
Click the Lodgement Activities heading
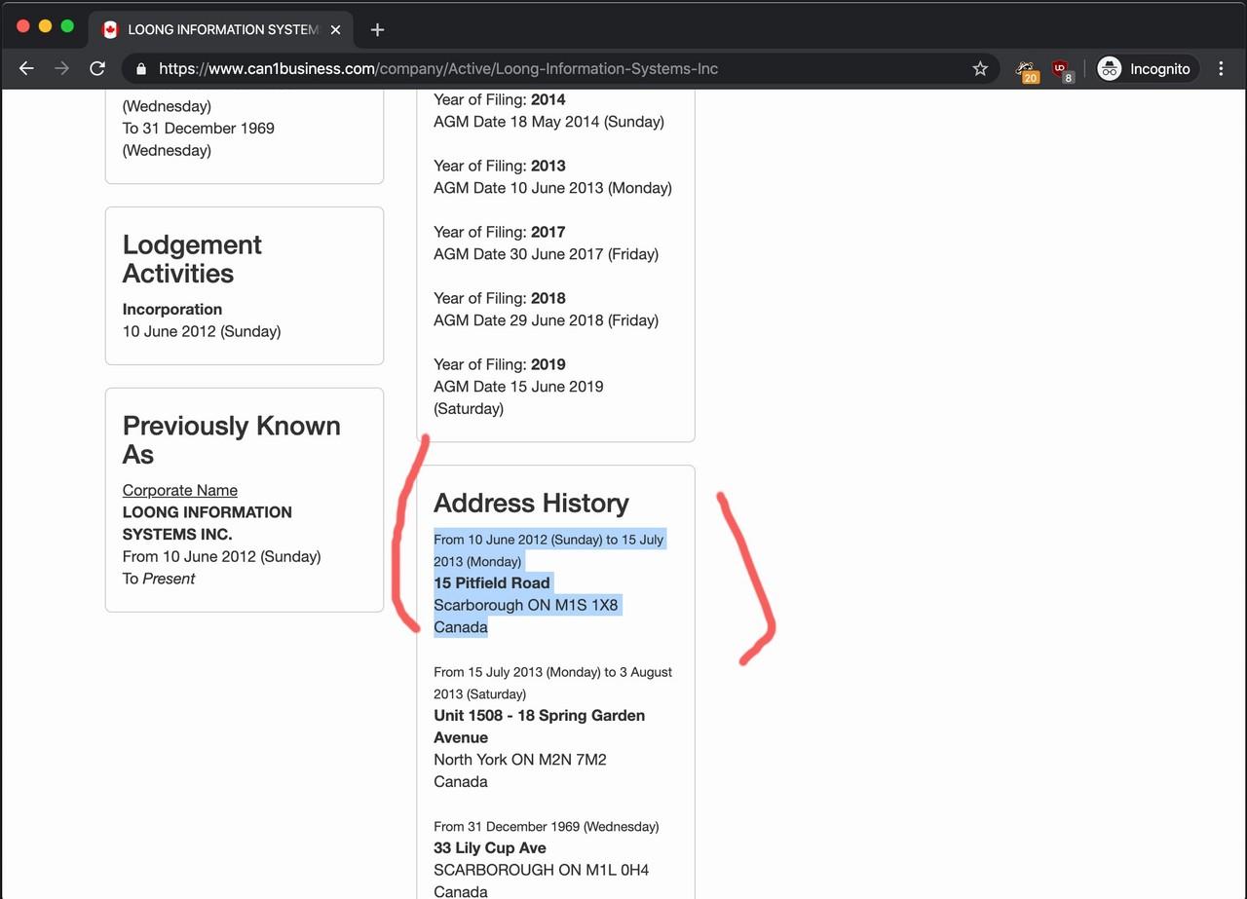point(192,259)
